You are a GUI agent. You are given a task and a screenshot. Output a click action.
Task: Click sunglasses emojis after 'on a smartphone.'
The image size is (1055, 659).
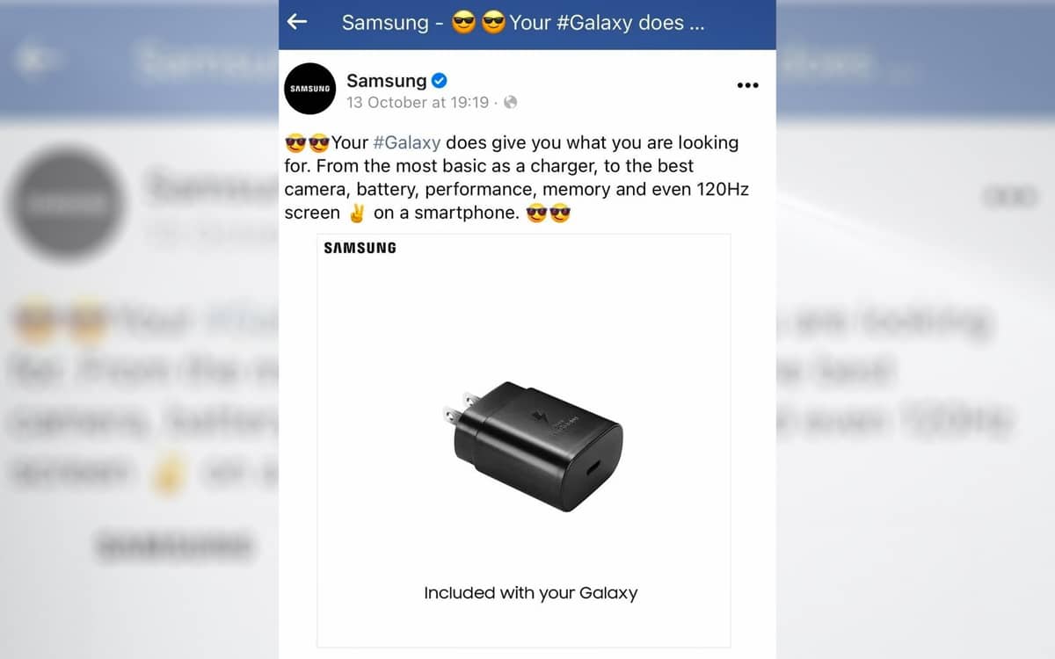tap(548, 213)
